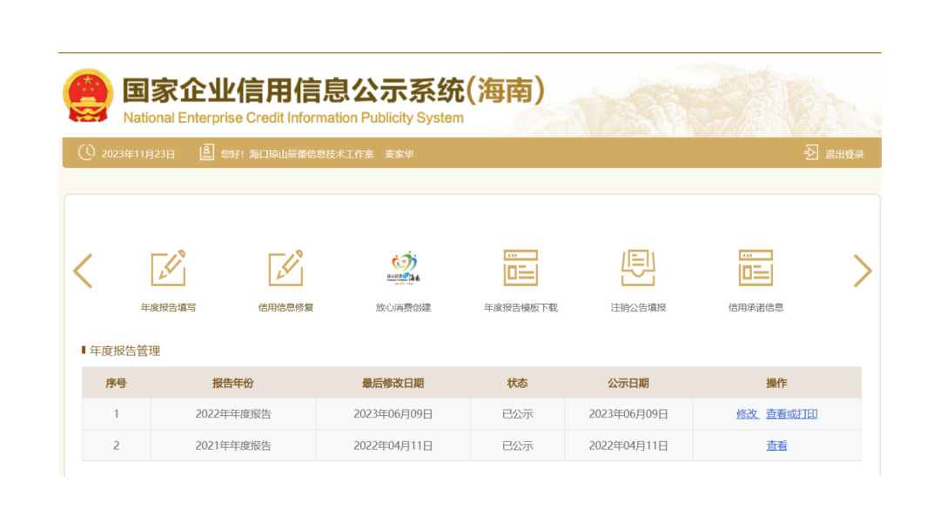
Task: Click the 报告年份 column header
Action: 233,383
